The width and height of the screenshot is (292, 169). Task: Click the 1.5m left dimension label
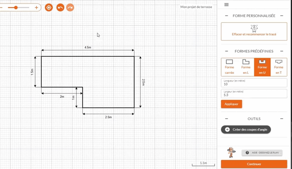click(32, 72)
